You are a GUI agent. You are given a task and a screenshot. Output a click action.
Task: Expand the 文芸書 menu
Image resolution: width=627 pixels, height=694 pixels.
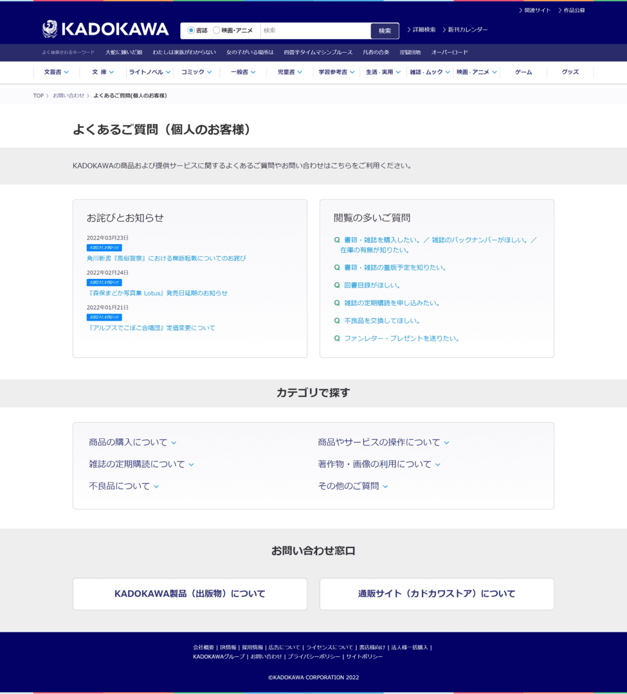(56, 72)
